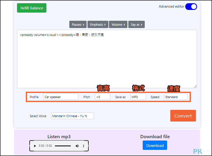The image size is (212, 156).
Task: Open the Save as MP3 format dropdown
Action: click(138, 97)
